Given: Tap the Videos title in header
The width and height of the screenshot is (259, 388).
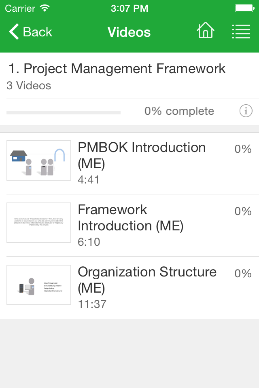Looking at the screenshot, I should click(129, 32).
